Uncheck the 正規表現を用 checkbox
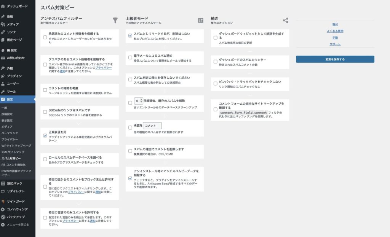Viewport: 390px width, 237px height. (45, 135)
